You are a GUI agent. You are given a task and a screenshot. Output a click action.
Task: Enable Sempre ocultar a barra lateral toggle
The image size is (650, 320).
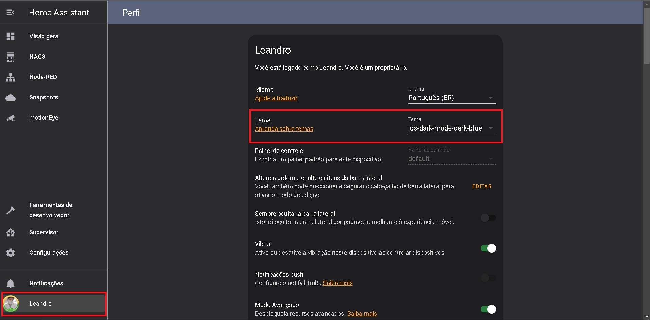click(488, 218)
